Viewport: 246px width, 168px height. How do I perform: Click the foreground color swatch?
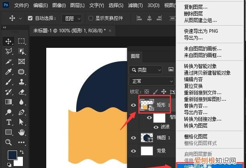[x=12, y=155]
